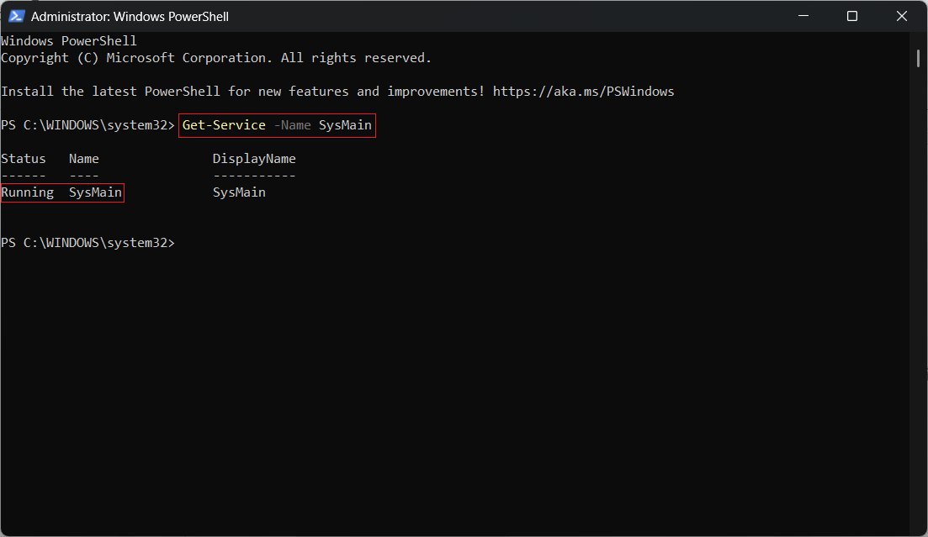928x537 pixels.
Task: Open the aka.ms/PSWindows URL
Action: [x=583, y=92]
